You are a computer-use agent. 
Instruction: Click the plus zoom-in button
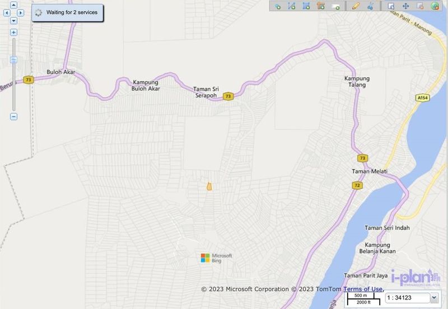coord(13,32)
